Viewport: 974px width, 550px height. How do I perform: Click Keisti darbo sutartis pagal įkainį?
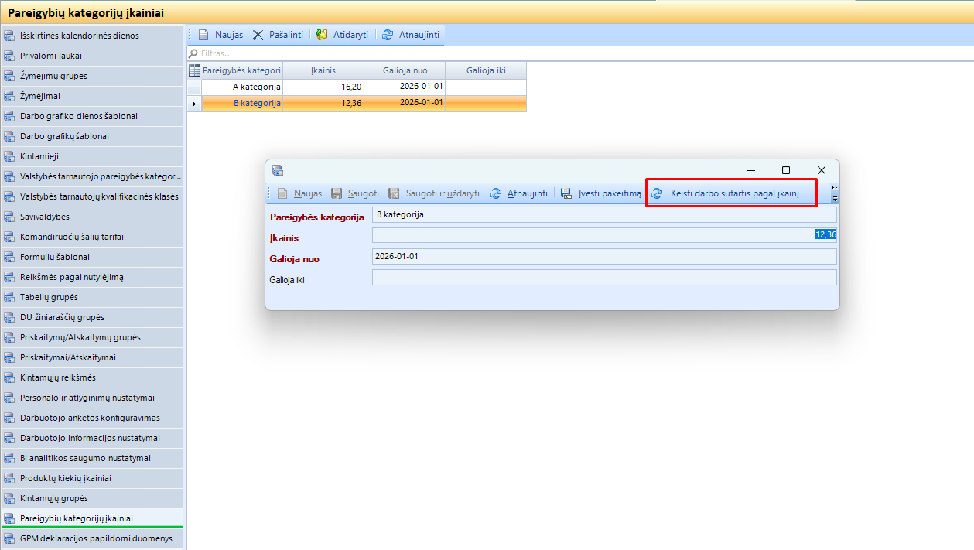coord(730,193)
